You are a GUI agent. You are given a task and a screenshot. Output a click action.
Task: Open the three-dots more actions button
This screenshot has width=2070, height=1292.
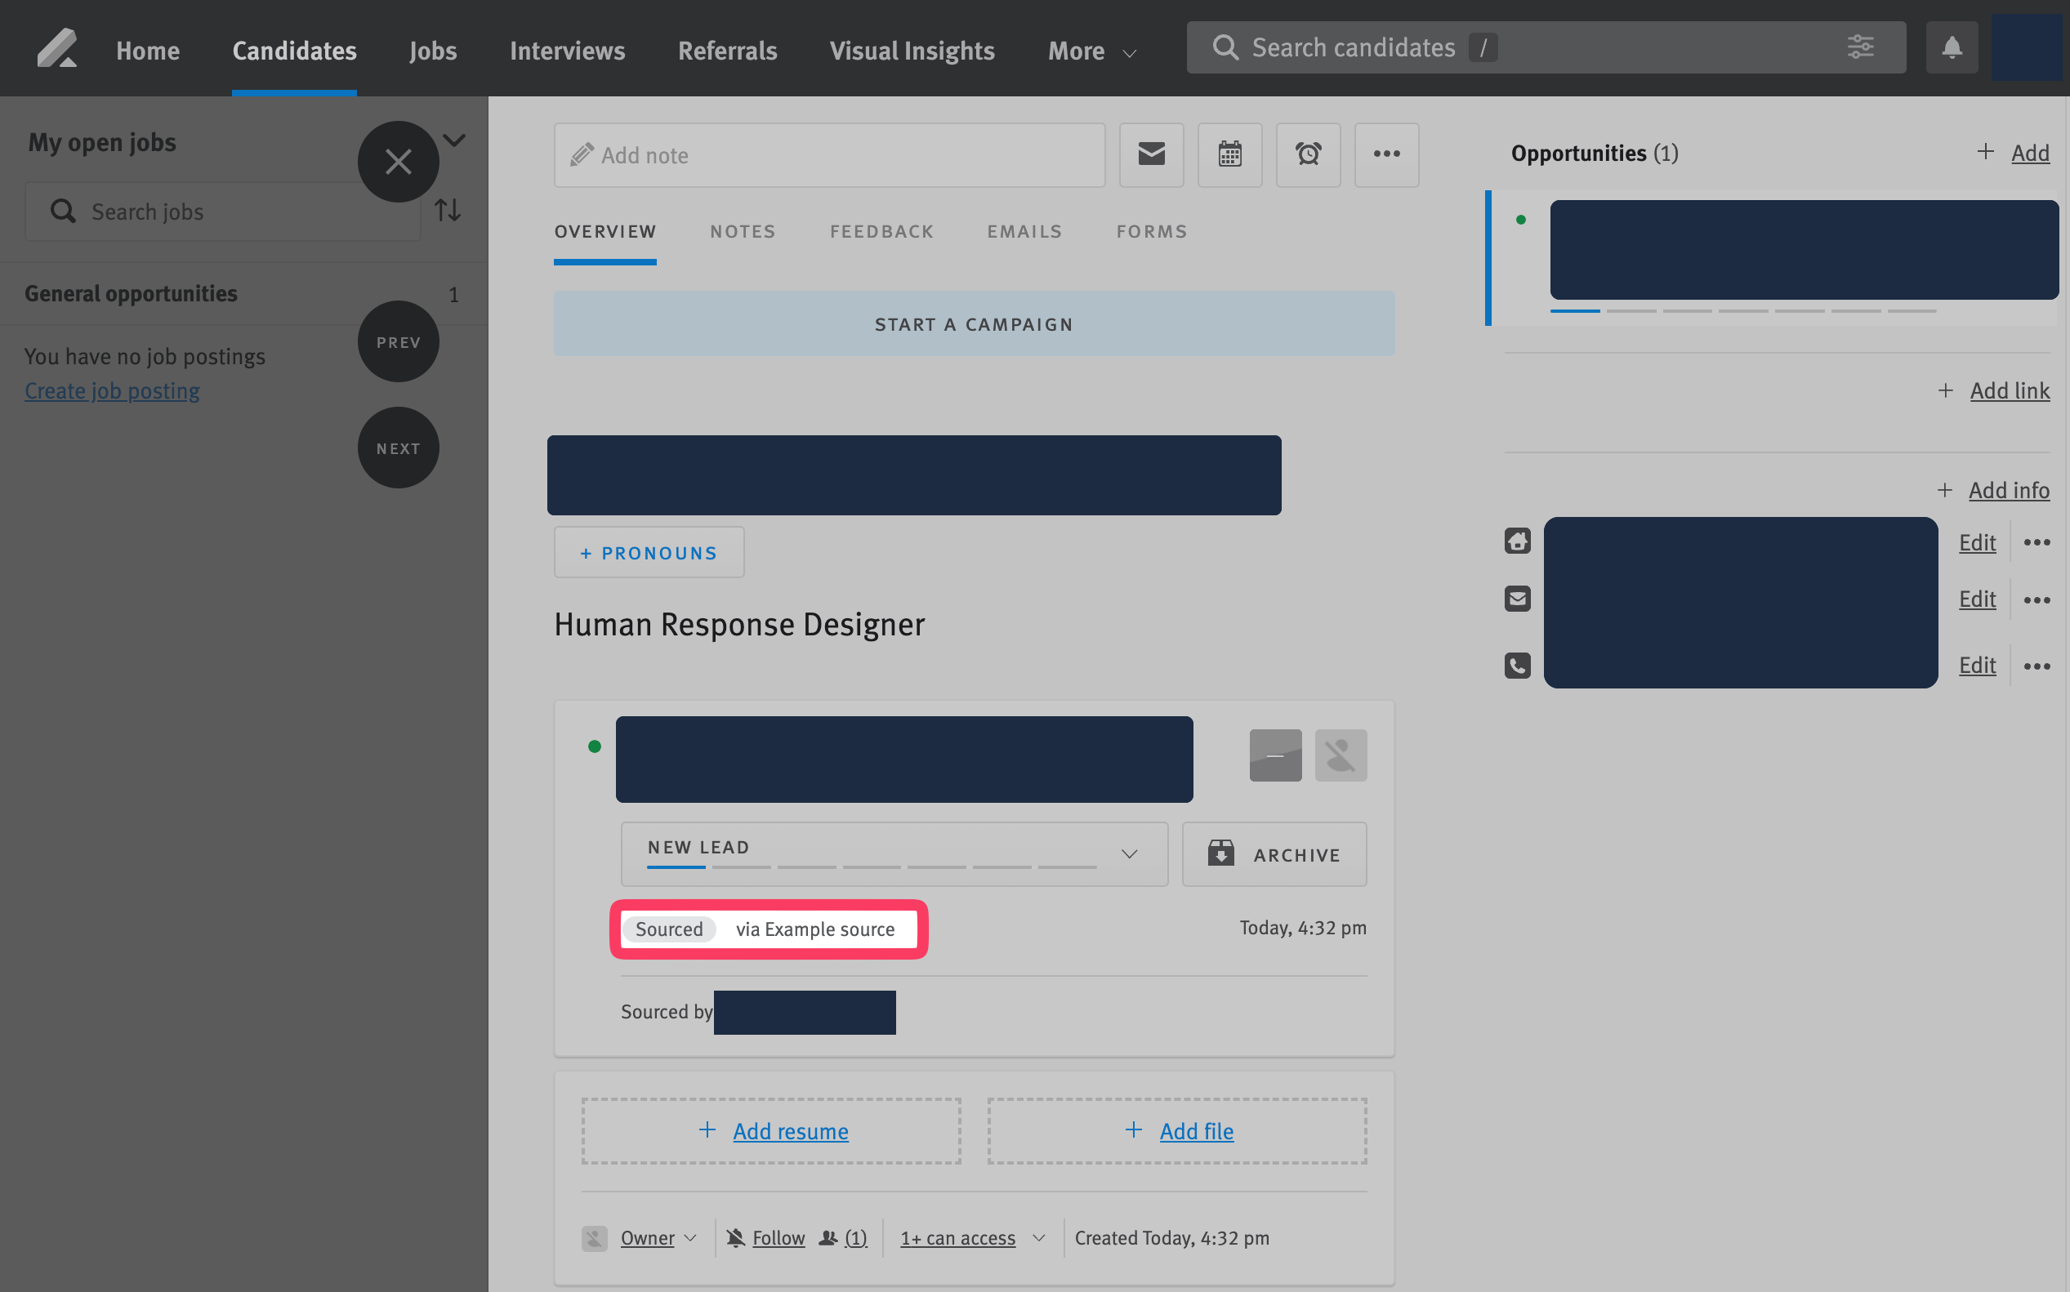1385,154
